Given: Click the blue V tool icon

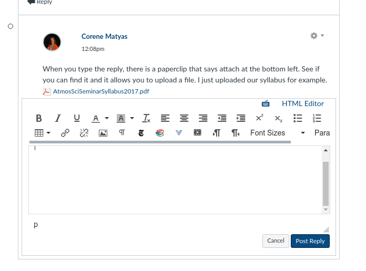Looking at the screenshot, I should click(179, 133).
